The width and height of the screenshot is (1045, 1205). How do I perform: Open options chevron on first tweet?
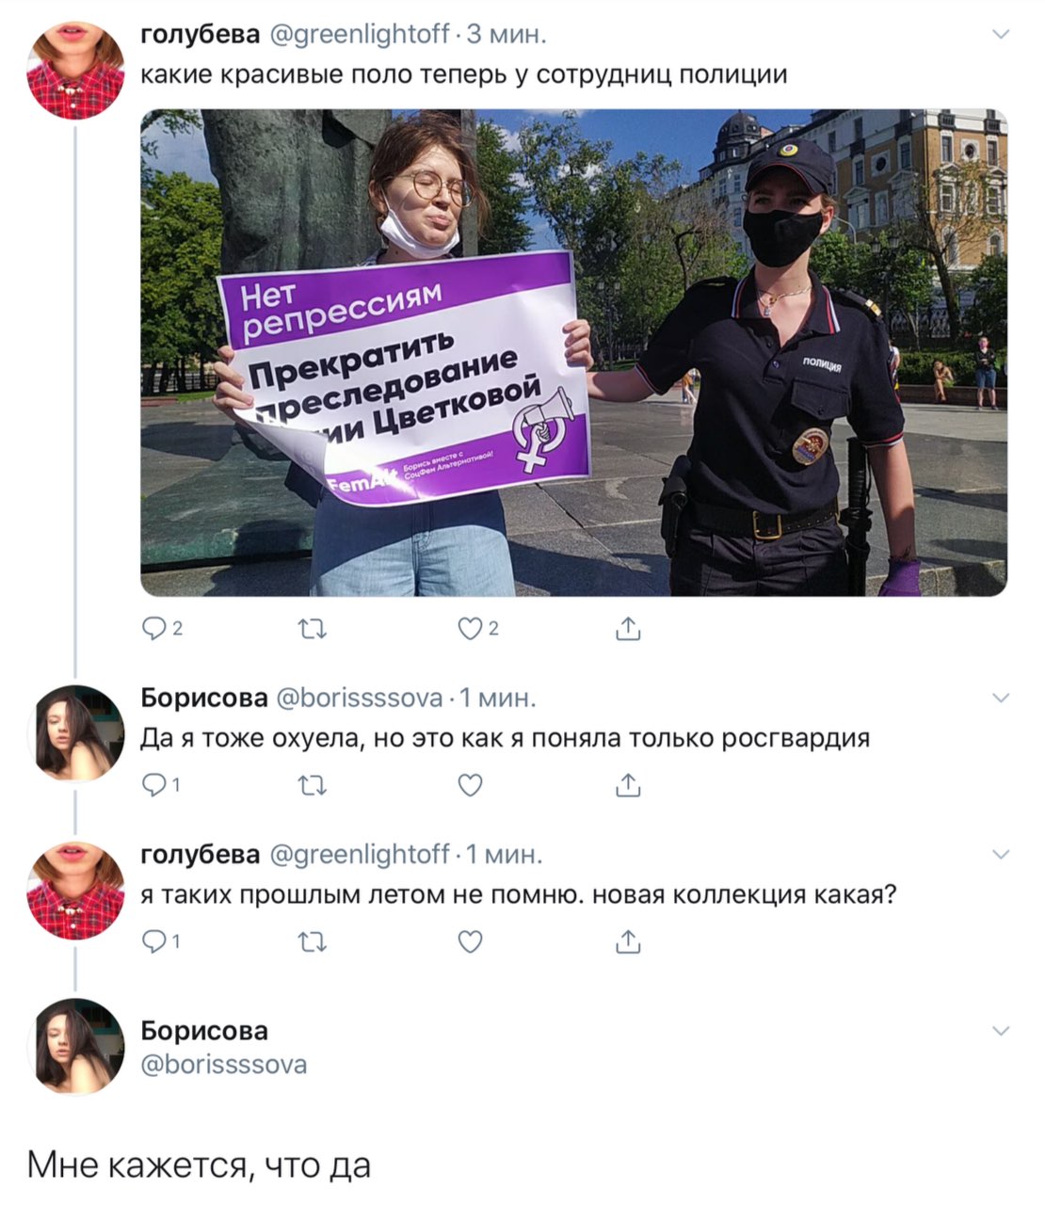pos(1001,35)
